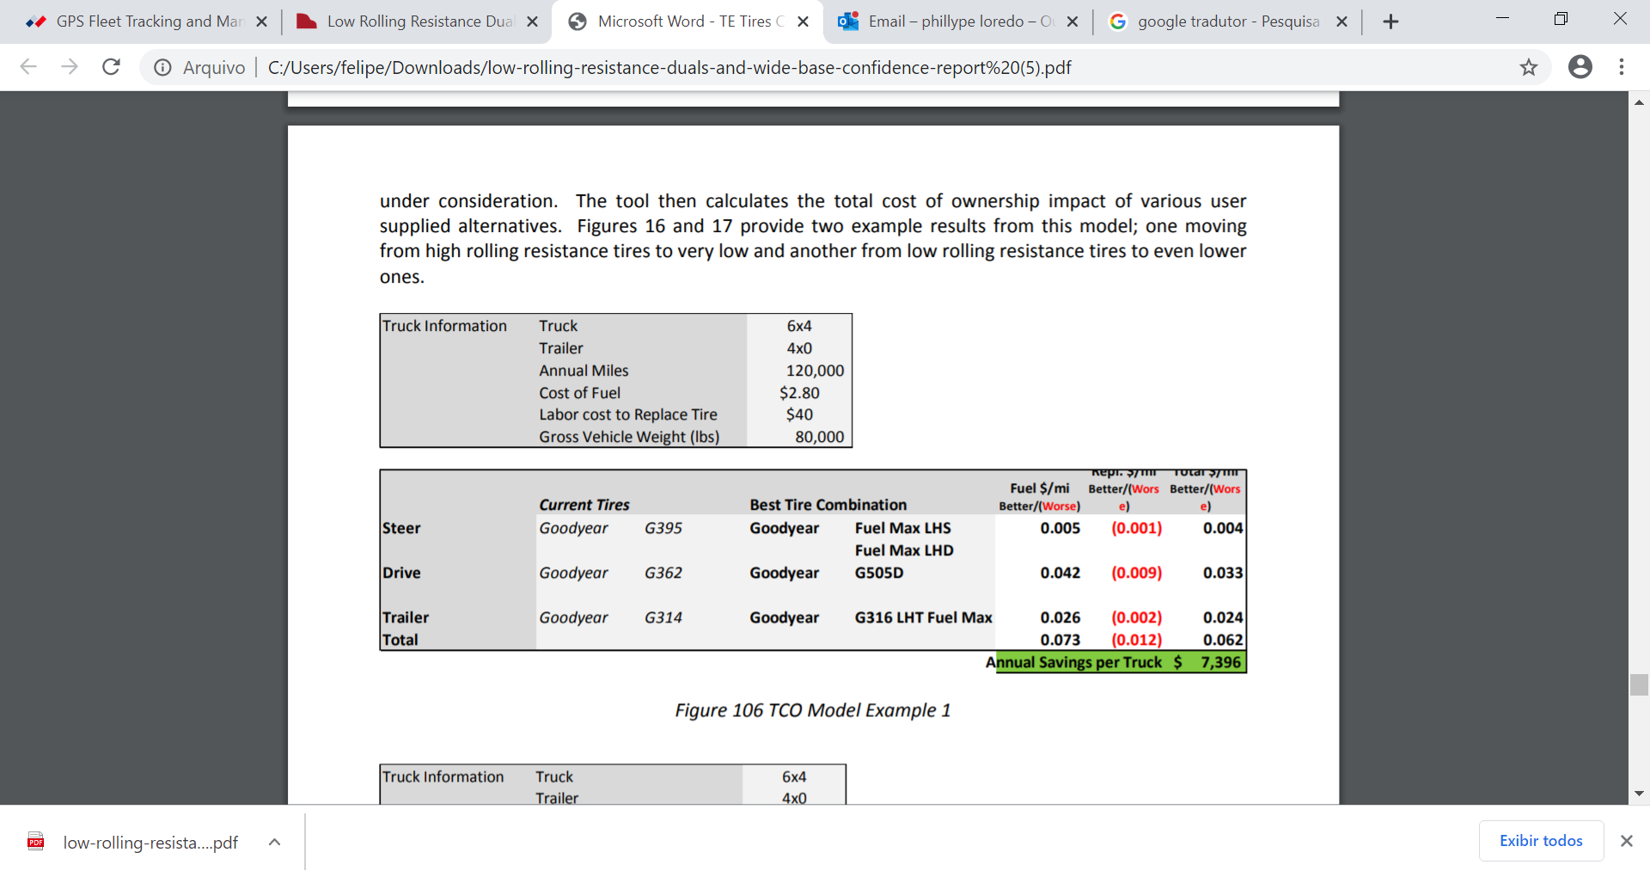The width and height of the screenshot is (1650, 877).
Task: Open the user profile avatar icon
Action: coord(1580,67)
